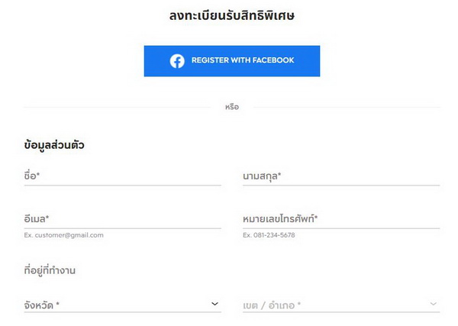The height and width of the screenshot is (326, 458).
Task: Click the Ex. customer@gmail.com hint text
Action: pyautogui.click(x=63, y=235)
